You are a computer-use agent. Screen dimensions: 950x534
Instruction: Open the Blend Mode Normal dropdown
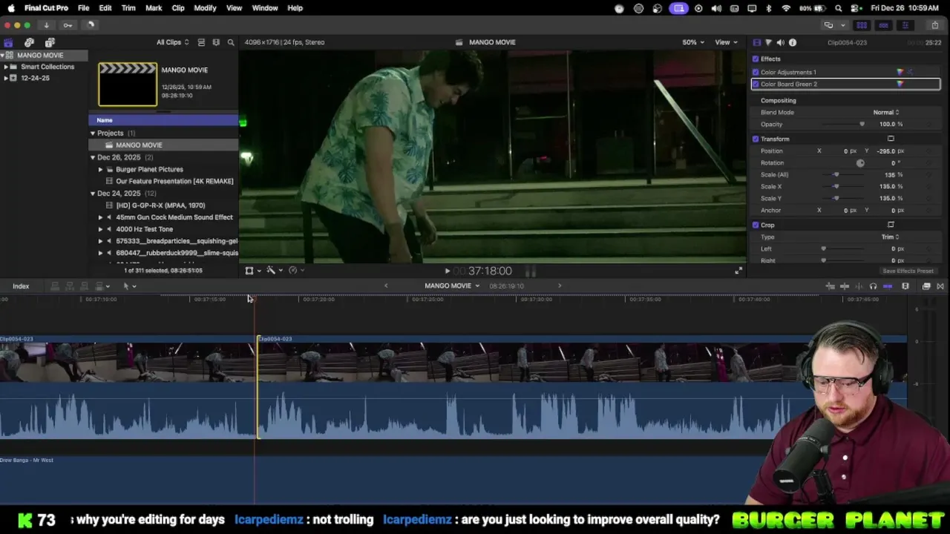[885, 112]
